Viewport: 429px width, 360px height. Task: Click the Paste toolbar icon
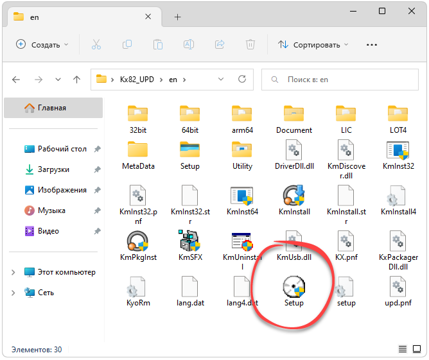[158, 44]
